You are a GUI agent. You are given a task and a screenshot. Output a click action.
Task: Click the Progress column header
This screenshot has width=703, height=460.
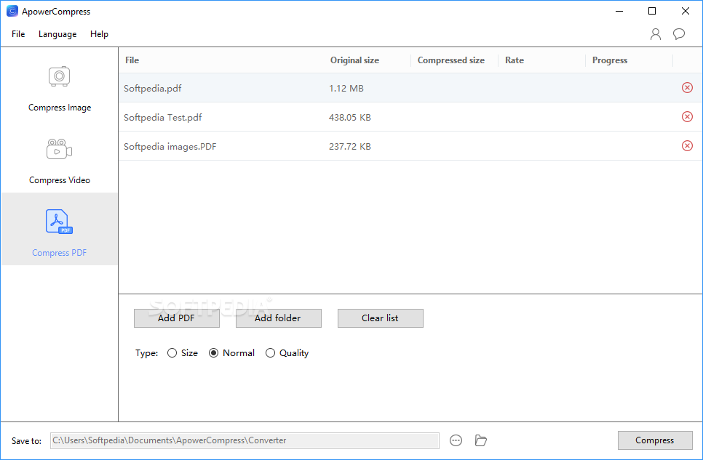click(610, 60)
